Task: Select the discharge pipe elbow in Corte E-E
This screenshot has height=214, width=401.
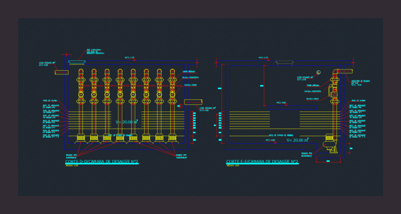Action: (x=336, y=72)
